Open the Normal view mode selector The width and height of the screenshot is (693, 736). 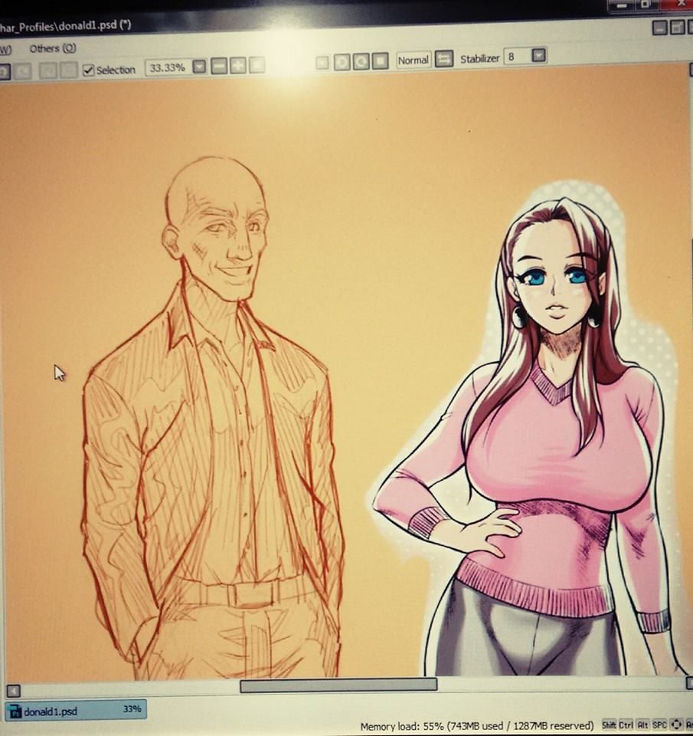(412, 60)
